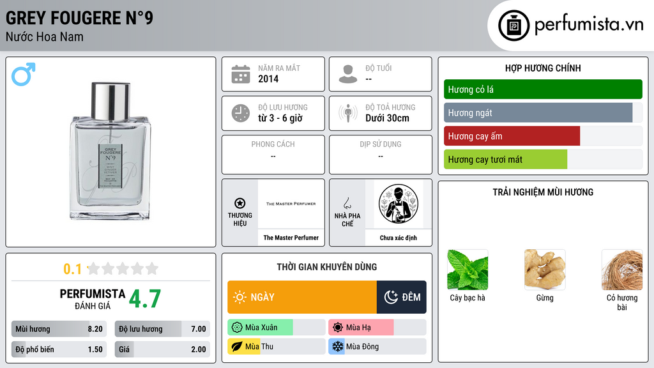The height and width of the screenshot is (368, 654).
Task: Click the THỜI GIAN KHUYÊN DÙNG heading
Action: (x=327, y=267)
